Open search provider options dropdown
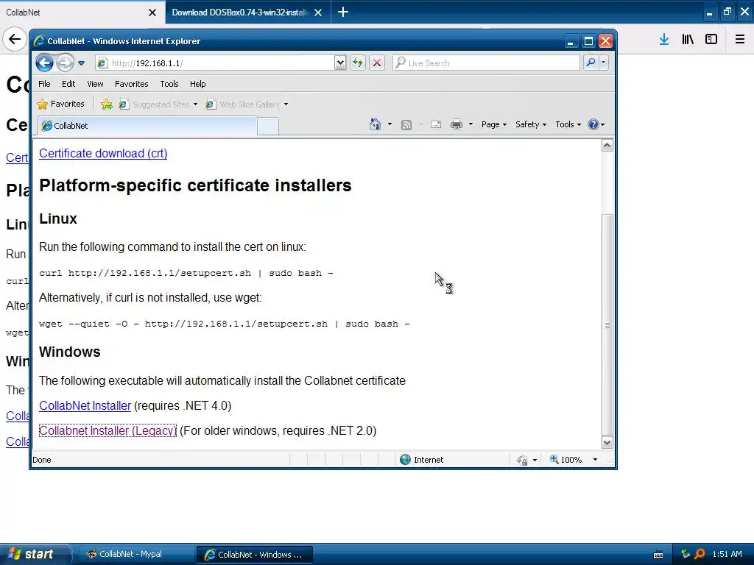 (x=604, y=63)
